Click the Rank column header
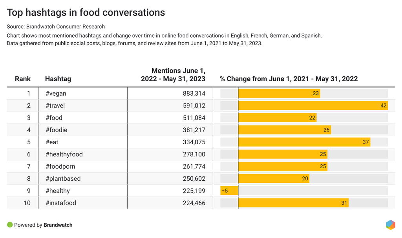 click(x=23, y=79)
